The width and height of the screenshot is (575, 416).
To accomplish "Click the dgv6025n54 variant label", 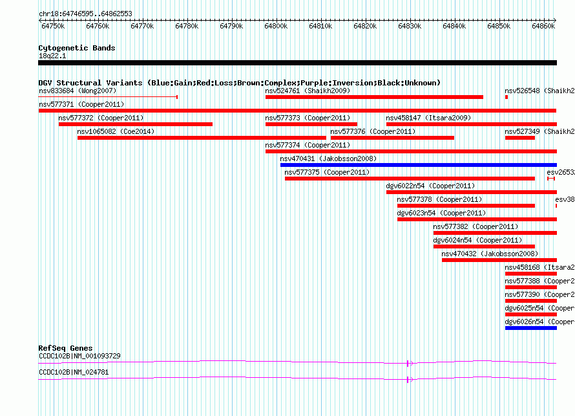I will [539, 308].
